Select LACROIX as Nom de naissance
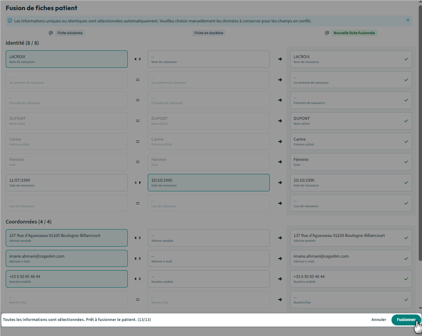This screenshot has width=422, height=336. 66,59
